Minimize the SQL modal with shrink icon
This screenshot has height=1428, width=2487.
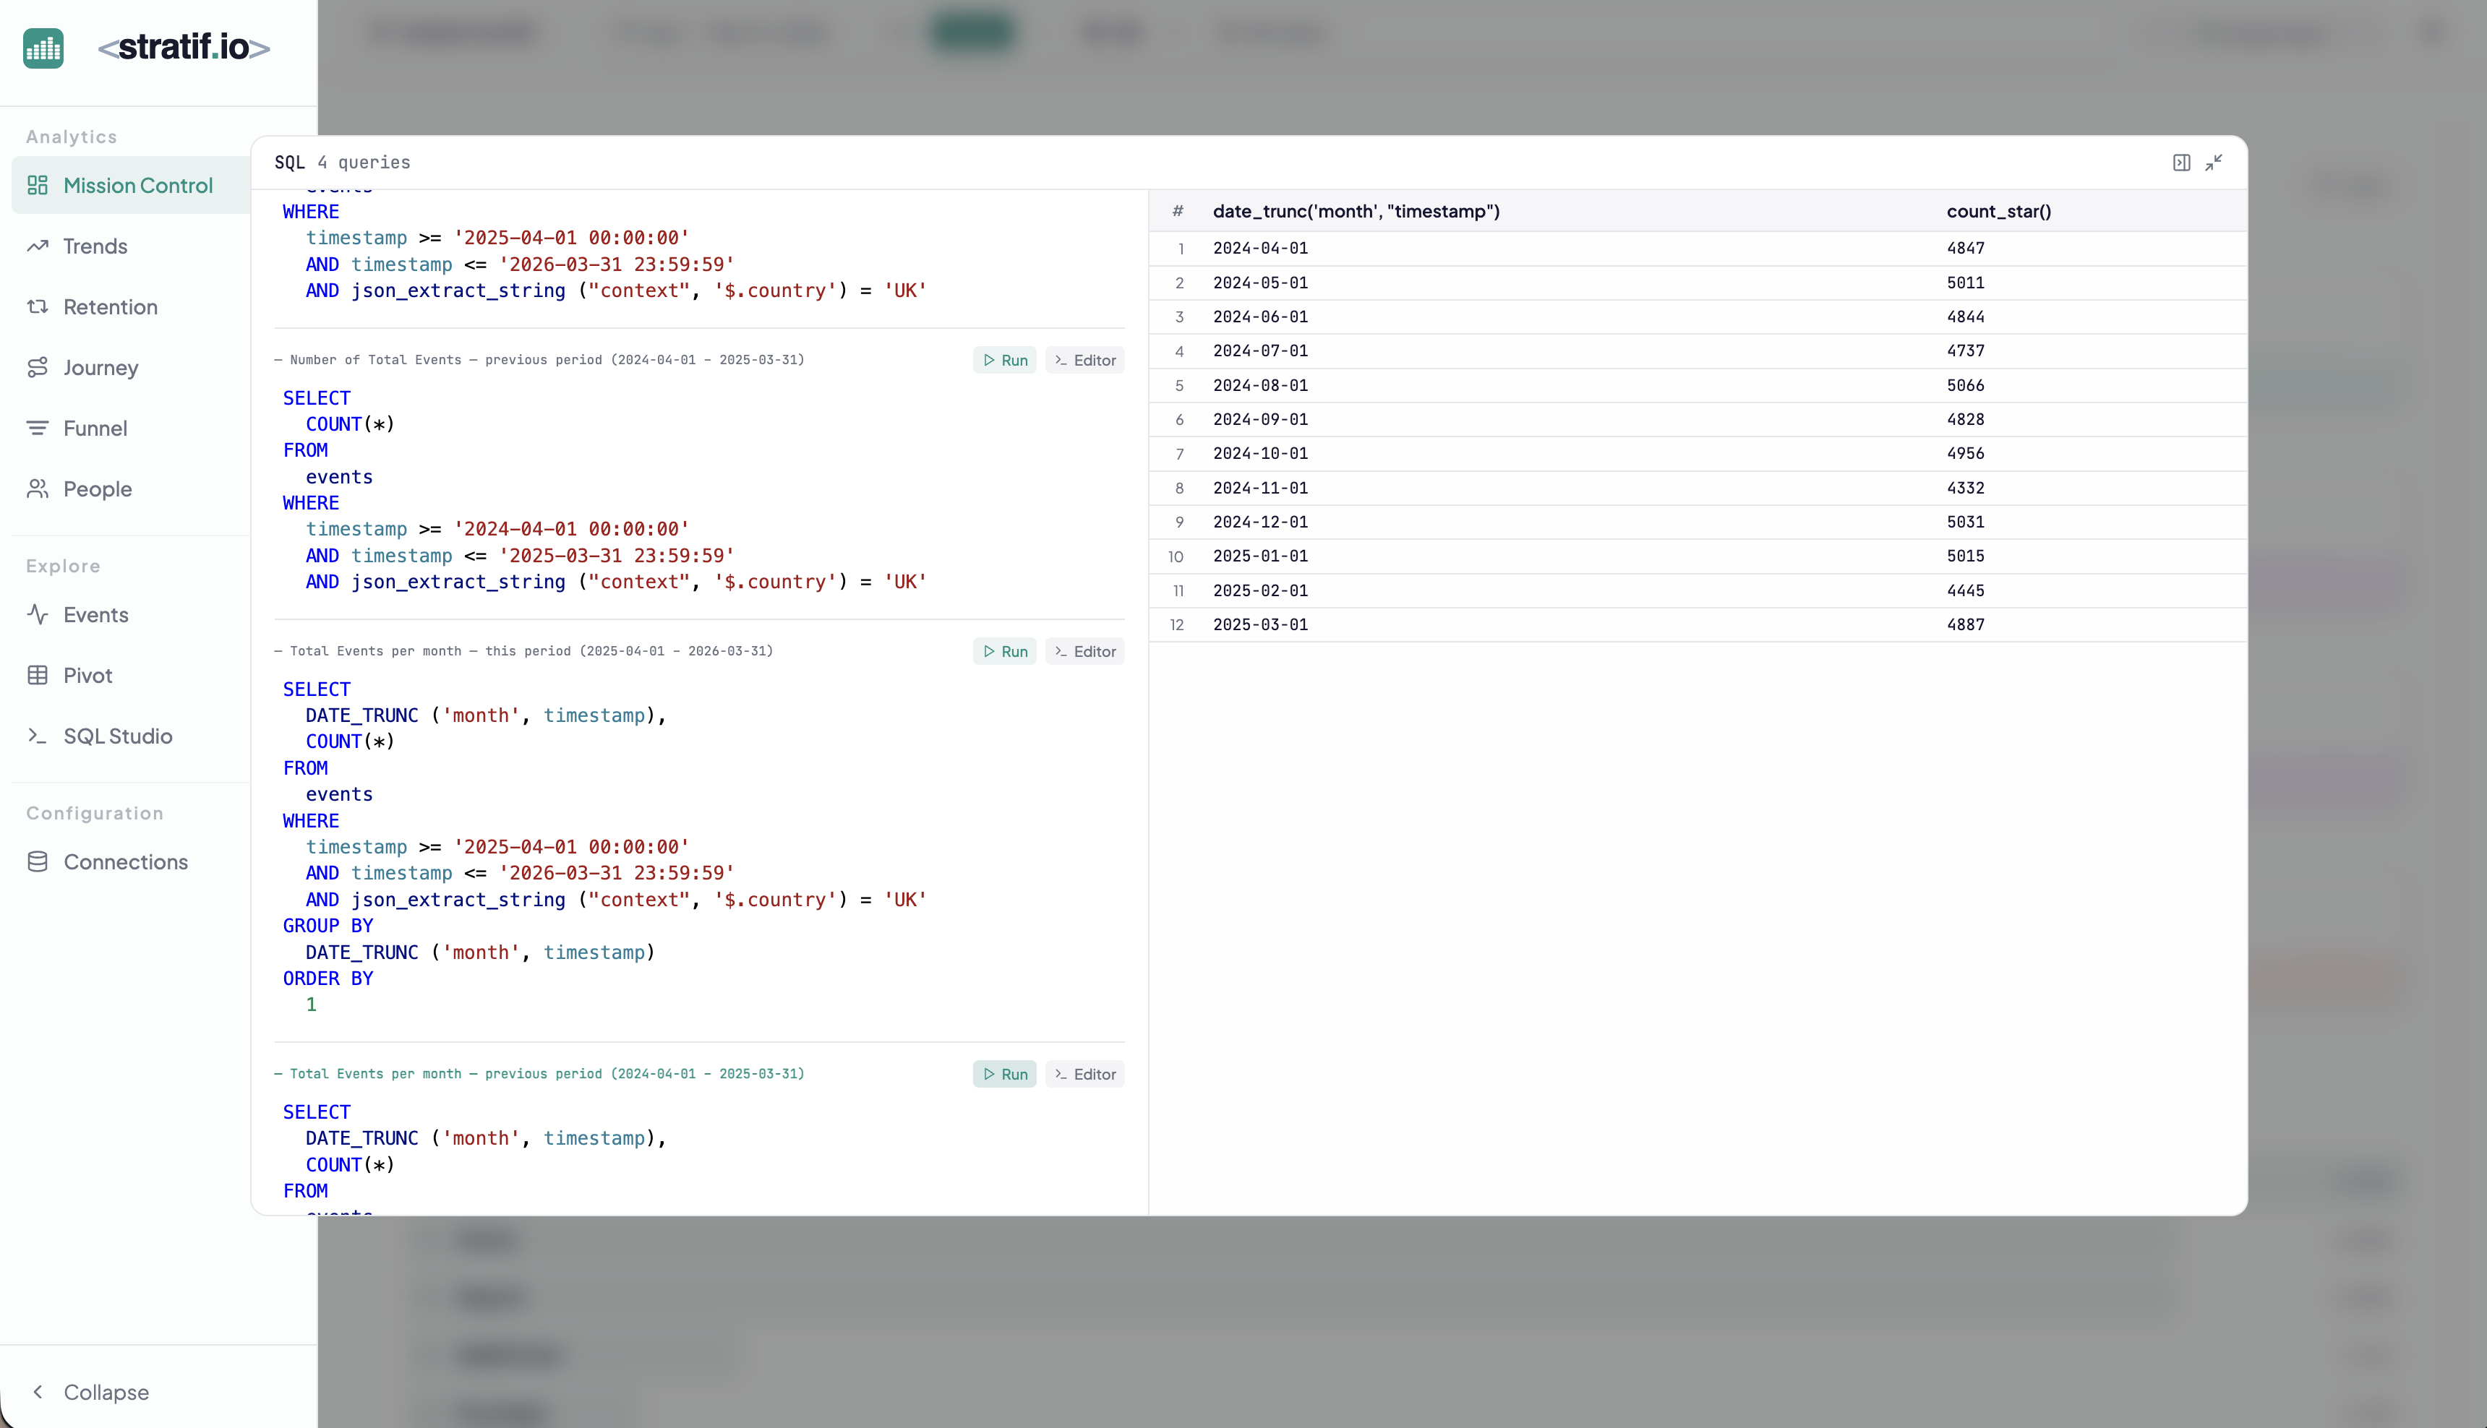pos(2213,163)
